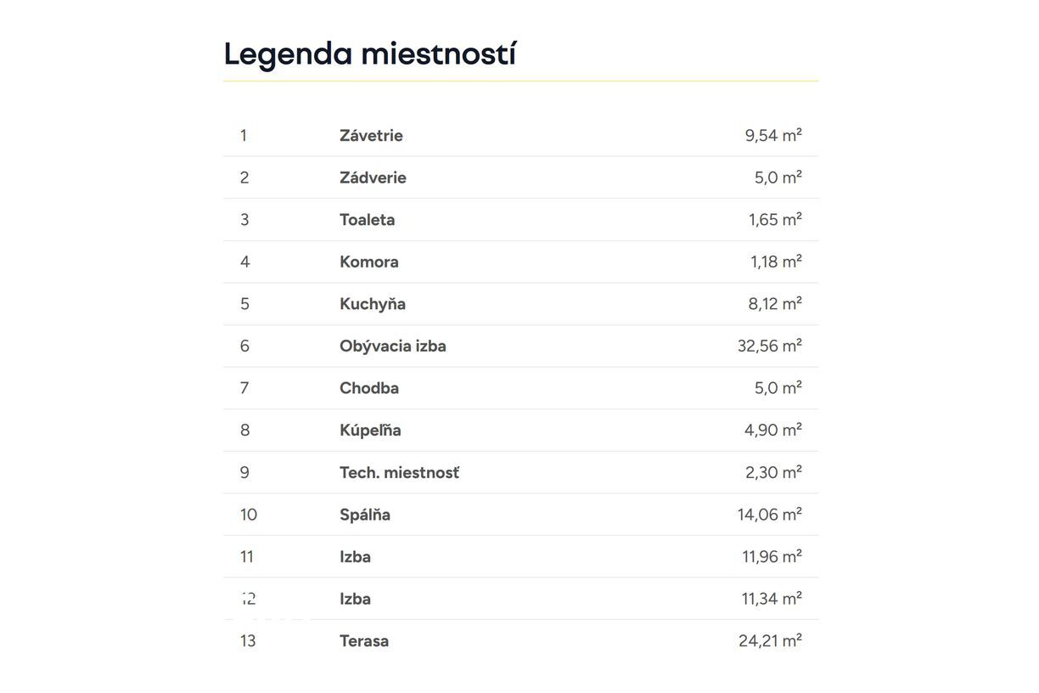This screenshot has height=693, width=1039.
Task: Click Izba label in row 11
Action: 355,556
